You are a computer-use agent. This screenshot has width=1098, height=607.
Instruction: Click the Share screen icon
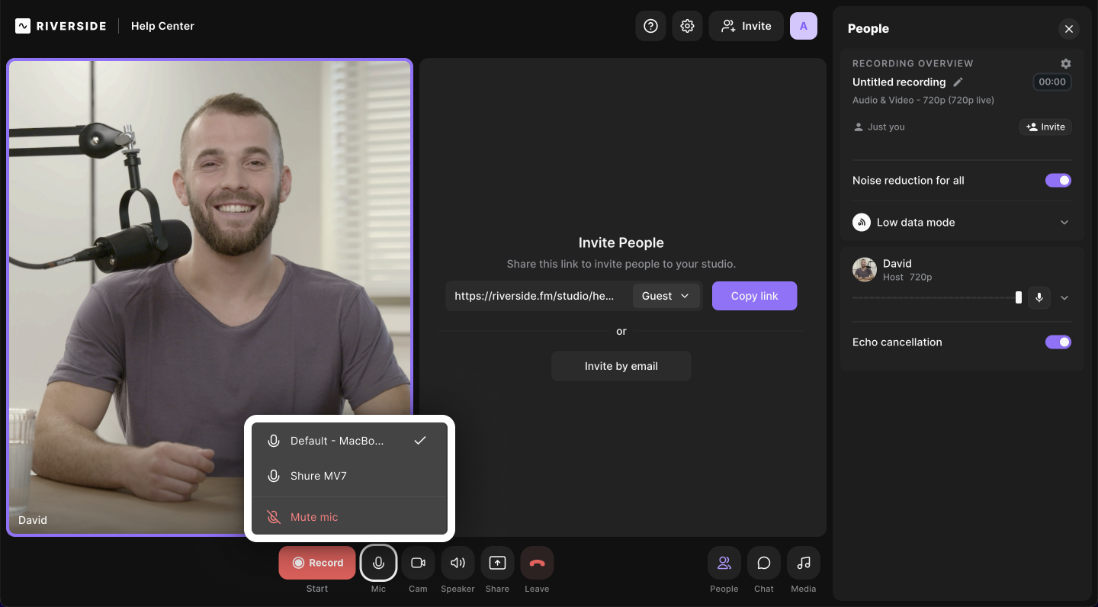(497, 563)
